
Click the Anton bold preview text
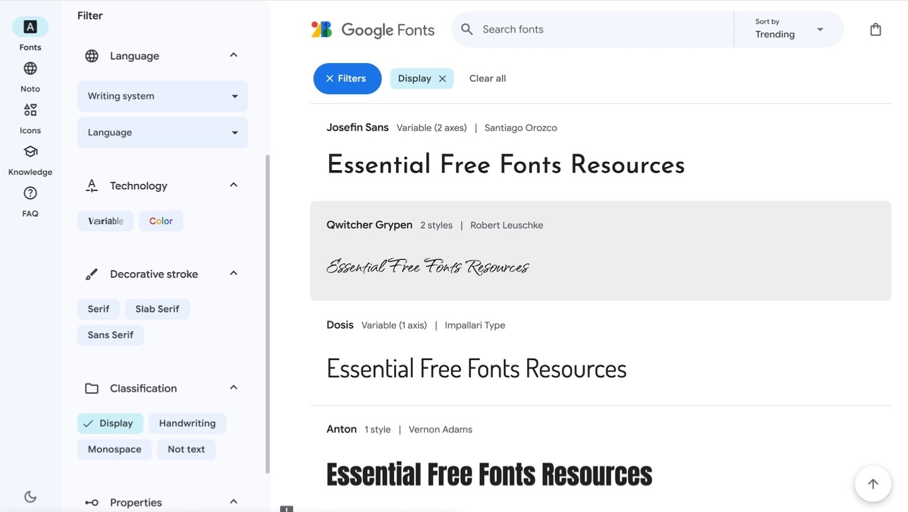click(x=489, y=475)
